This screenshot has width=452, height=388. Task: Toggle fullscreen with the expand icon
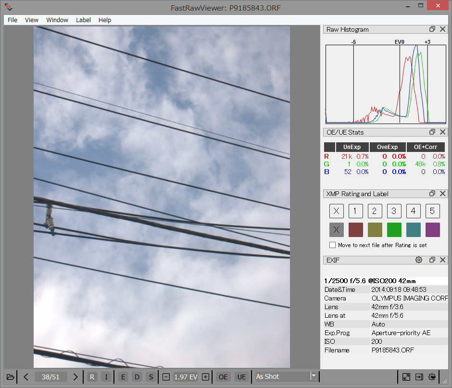[x=406, y=377]
